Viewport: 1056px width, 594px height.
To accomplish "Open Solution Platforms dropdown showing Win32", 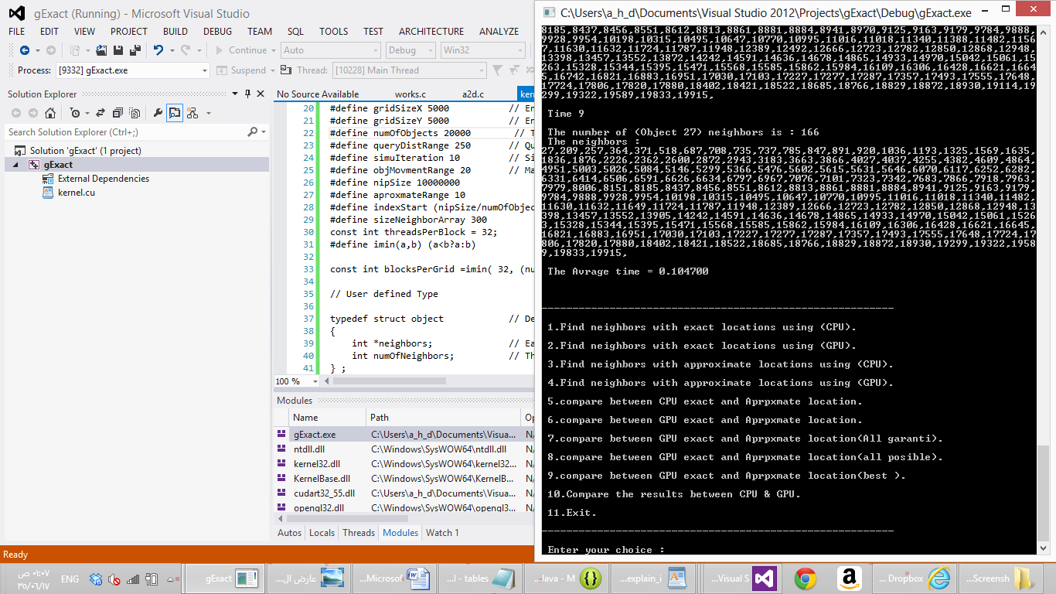I will coord(482,50).
